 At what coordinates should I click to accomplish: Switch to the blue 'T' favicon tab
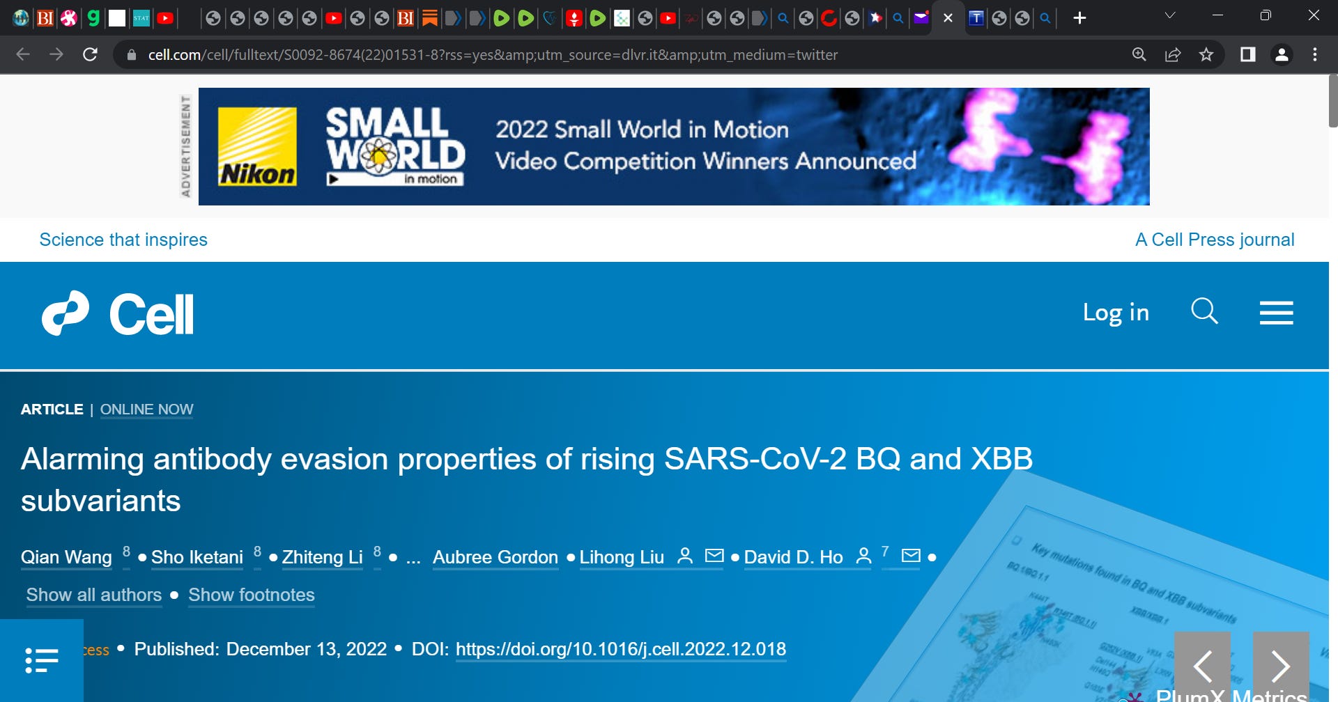976,18
